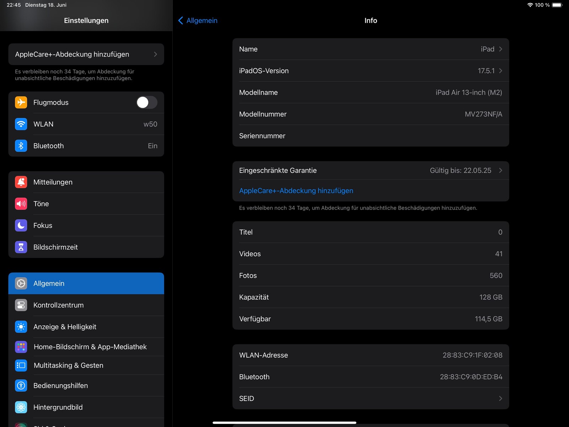Screen dimensions: 569x427
Task: Click the Titel row with value 0
Action: click(371, 232)
